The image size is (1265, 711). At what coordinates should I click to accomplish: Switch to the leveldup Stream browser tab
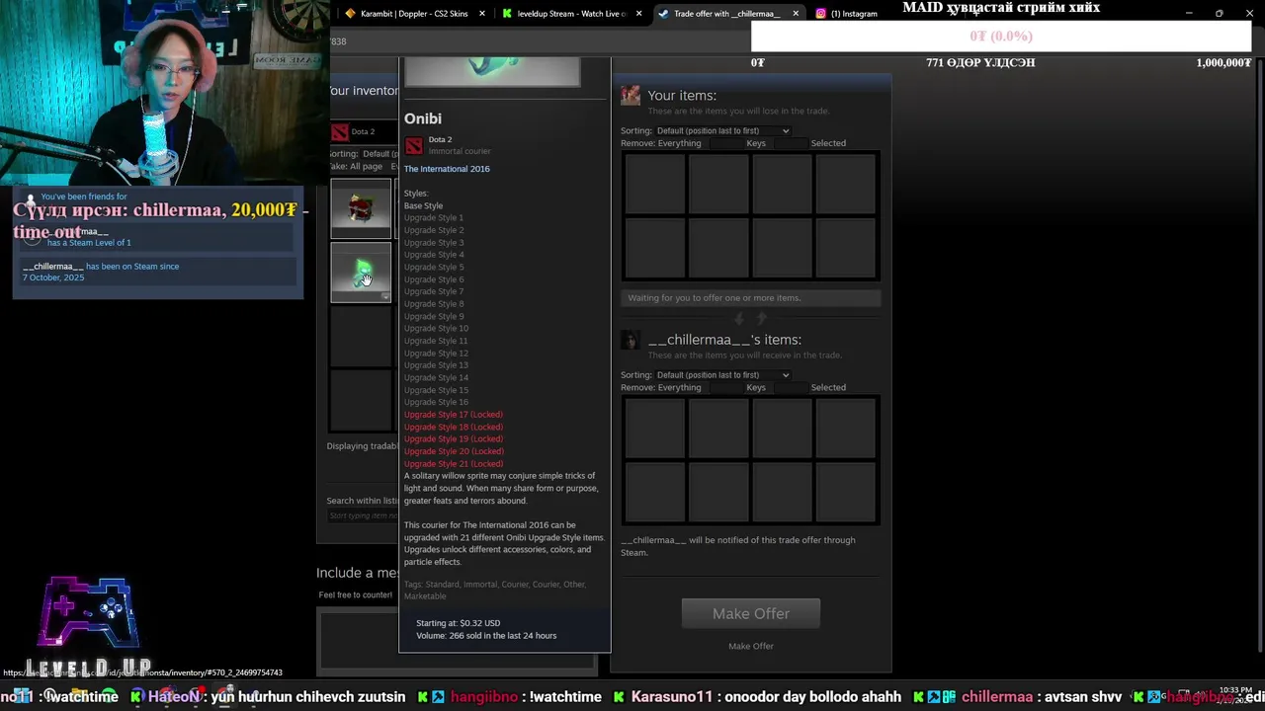[x=571, y=14]
